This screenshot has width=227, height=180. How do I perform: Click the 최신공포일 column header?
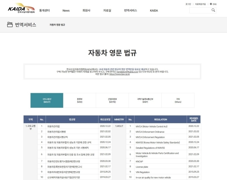105,120
